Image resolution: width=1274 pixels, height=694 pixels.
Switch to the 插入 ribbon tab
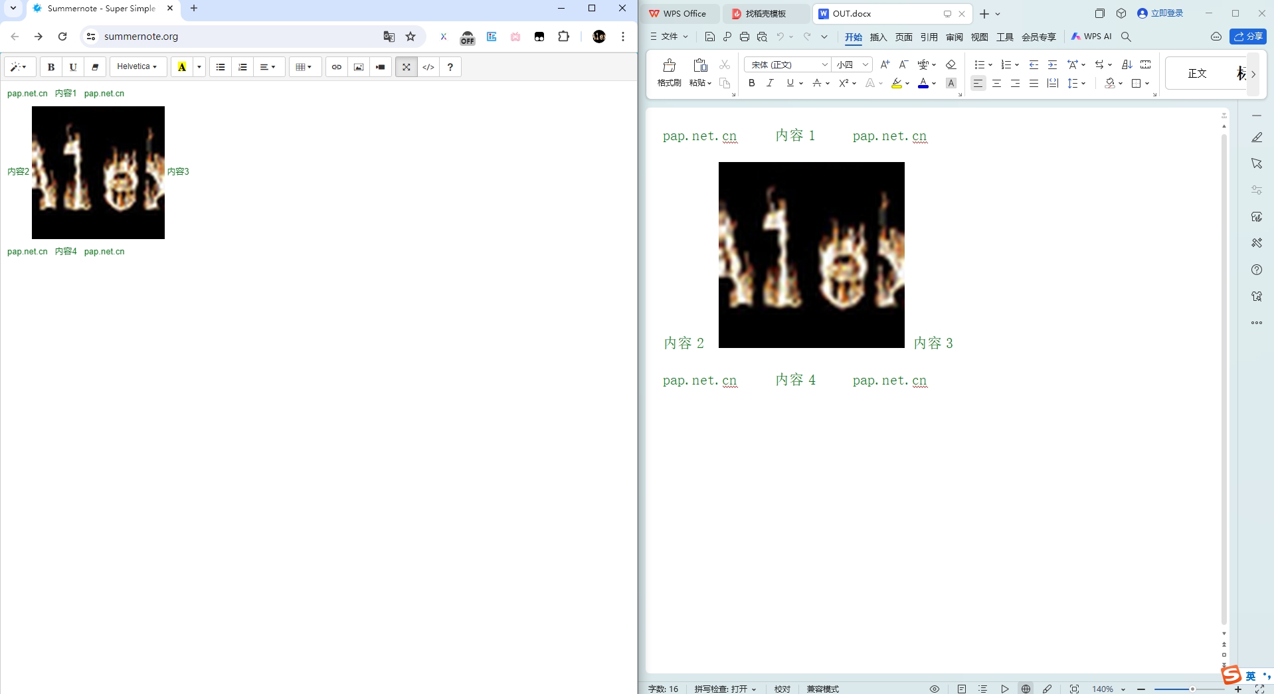click(878, 37)
